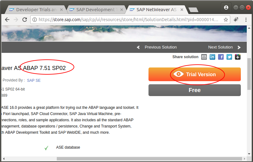Image resolution: width=253 pixels, height=162 pixels.
Task: Go to Previous Solution
Action: pos(161,47)
